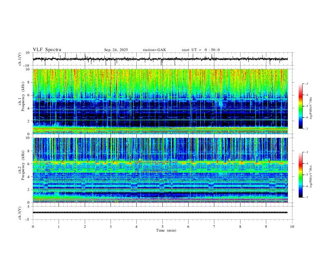
Task: Click the date 'Sep. 24, 2025'
Action: coord(116,50)
